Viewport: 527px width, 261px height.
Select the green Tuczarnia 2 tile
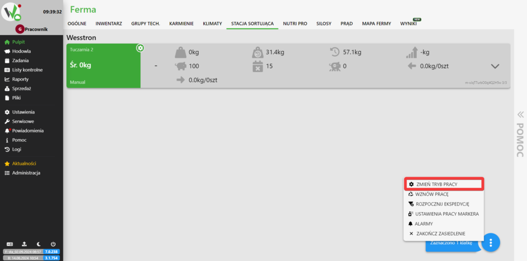pyautogui.click(x=103, y=66)
